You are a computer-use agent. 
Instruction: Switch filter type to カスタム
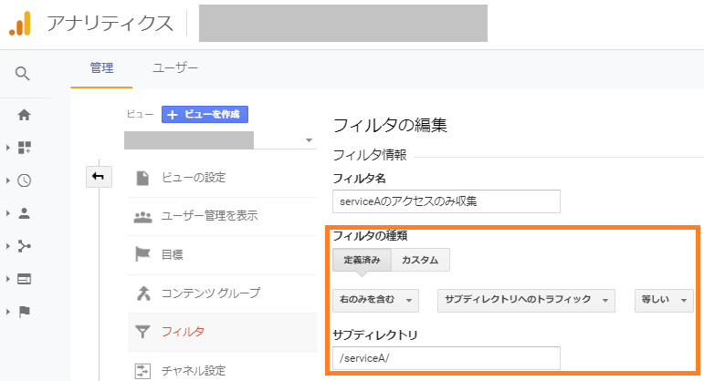[420, 260]
